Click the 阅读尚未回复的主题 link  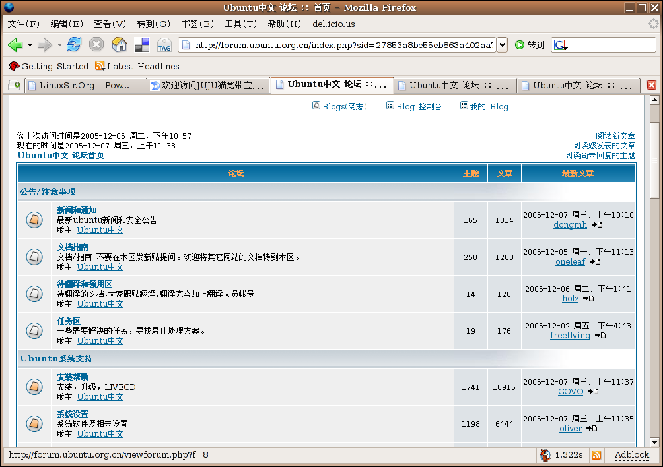(x=600, y=156)
